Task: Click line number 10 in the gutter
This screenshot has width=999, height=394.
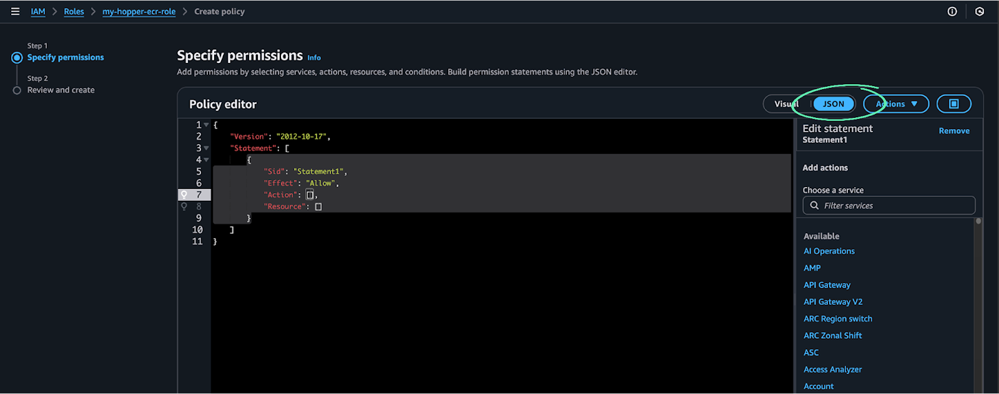Action: click(197, 230)
